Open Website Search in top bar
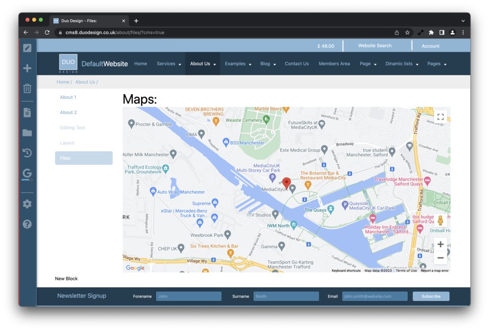The width and height of the screenshot is (489, 331). pyautogui.click(x=374, y=45)
